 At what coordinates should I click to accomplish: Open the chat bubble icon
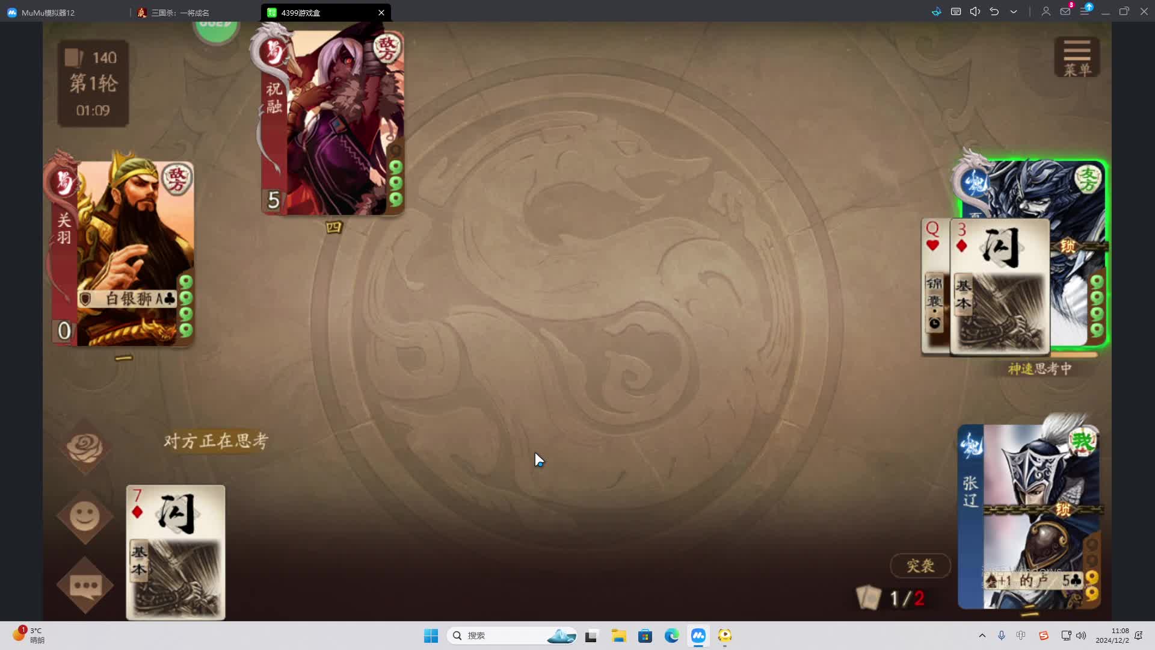pos(85,585)
